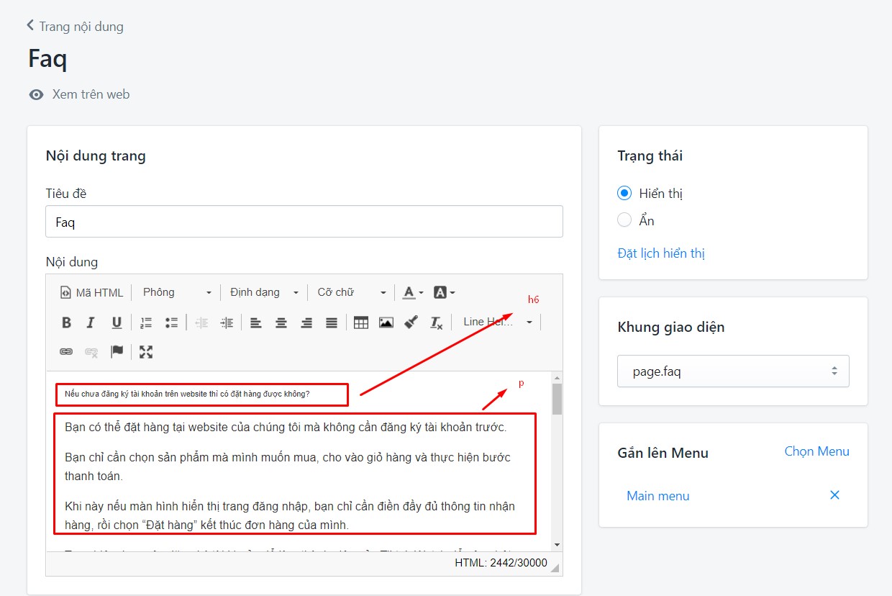Click the Đặt lịch hiển thị link
892x596 pixels.
(x=661, y=253)
